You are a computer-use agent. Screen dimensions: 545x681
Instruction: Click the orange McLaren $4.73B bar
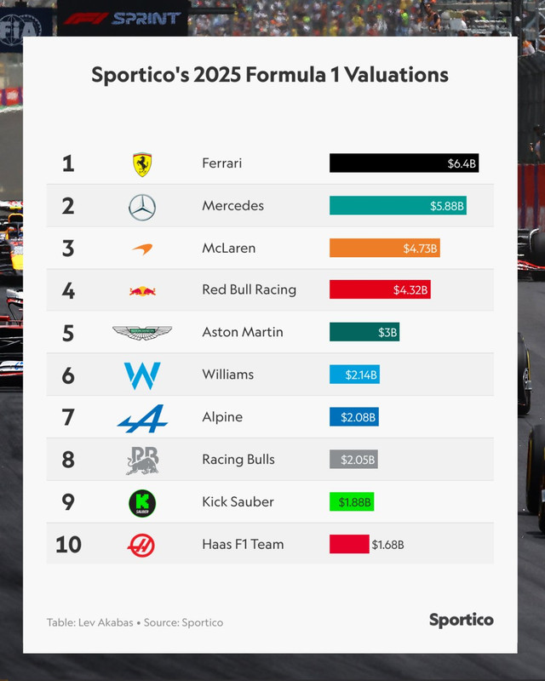[385, 248]
